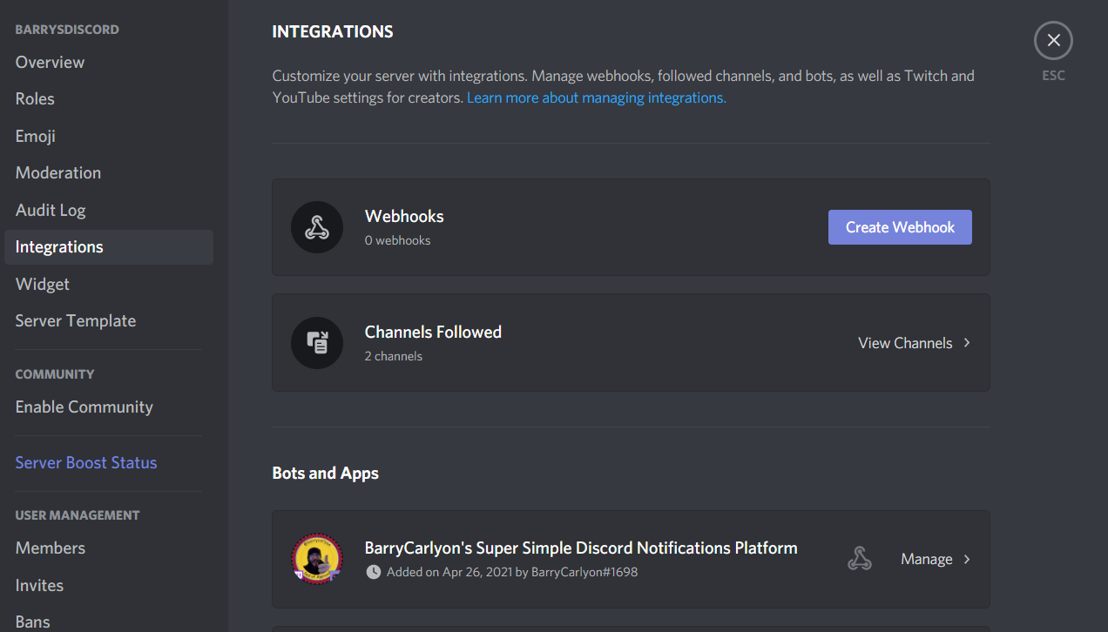
Task: Close settings with the ESC X button
Action: click(1053, 40)
